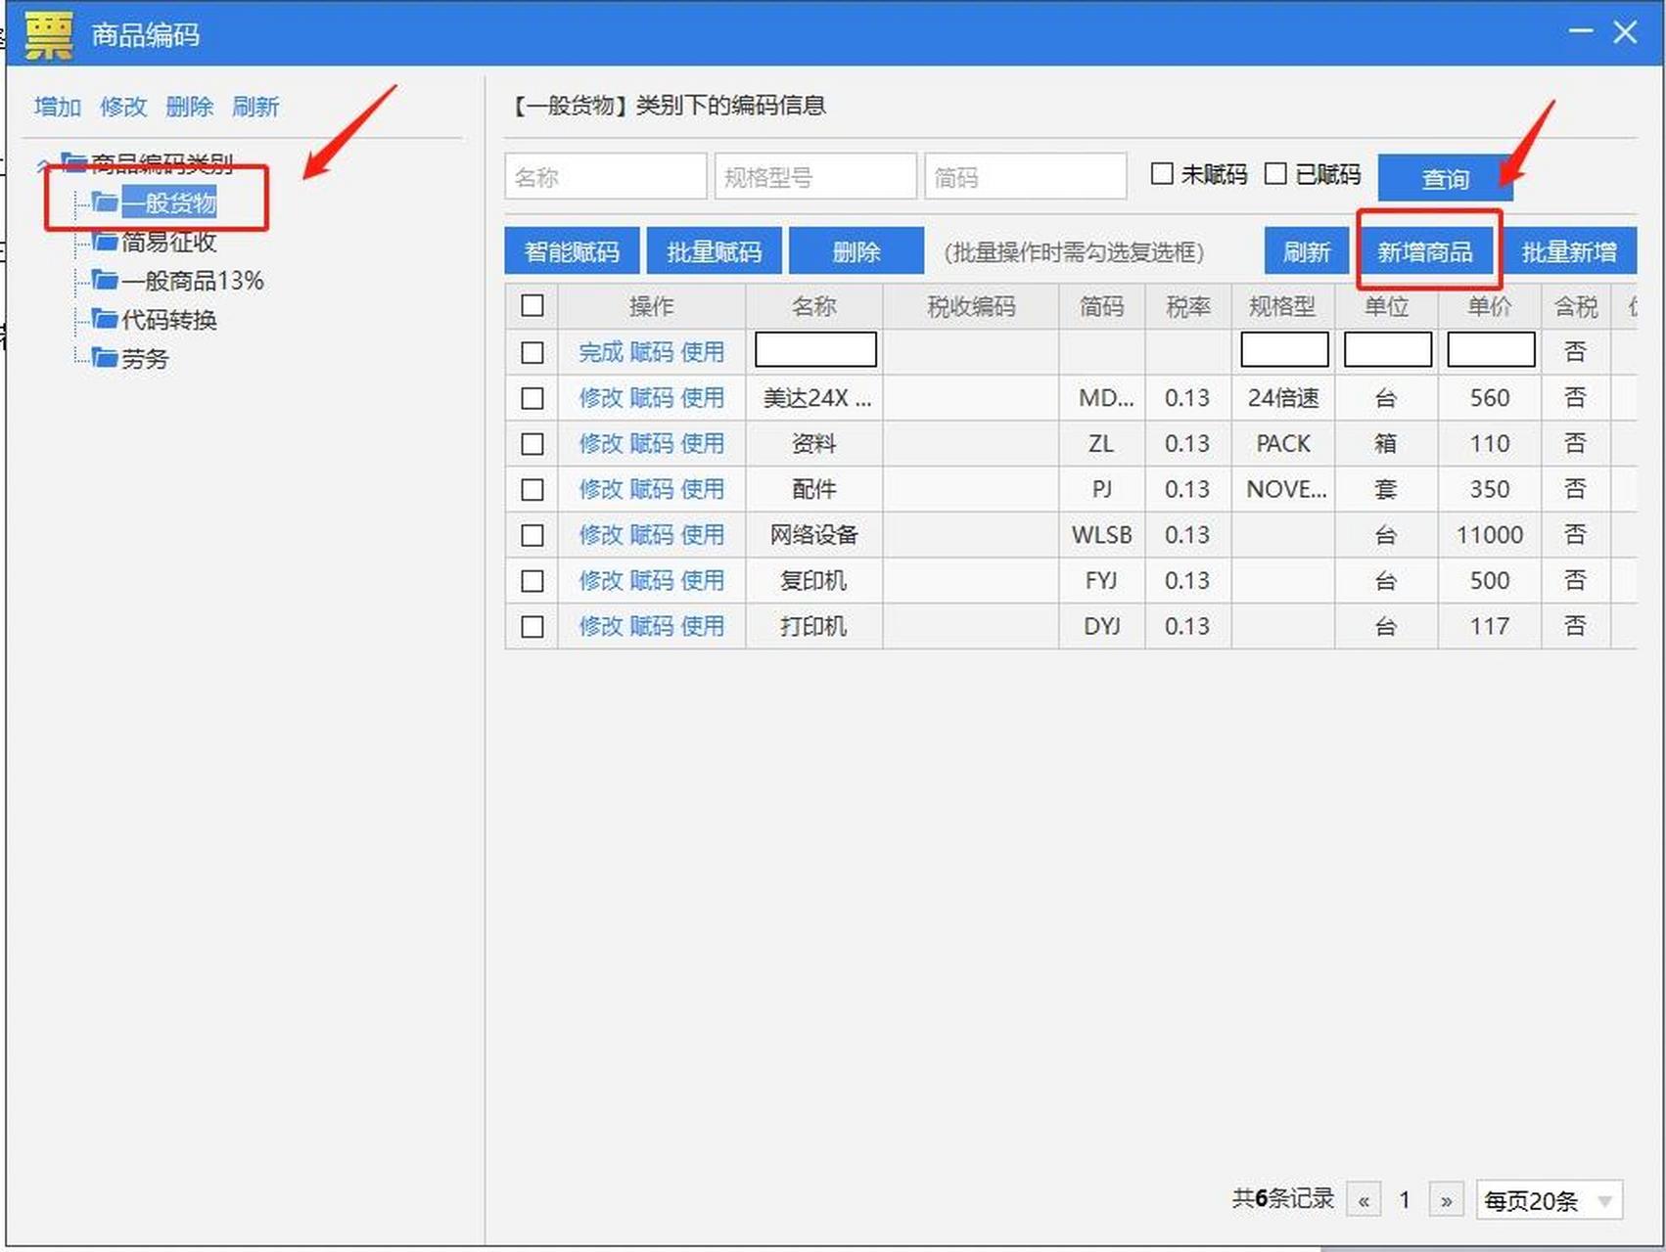1666x1252 pixels.
Task: Click the 新增商品 button
Action: (1424, 251)
